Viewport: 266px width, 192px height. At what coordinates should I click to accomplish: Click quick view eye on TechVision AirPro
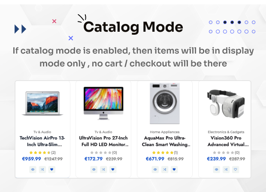pyautogui.click(x=33, y=169)
